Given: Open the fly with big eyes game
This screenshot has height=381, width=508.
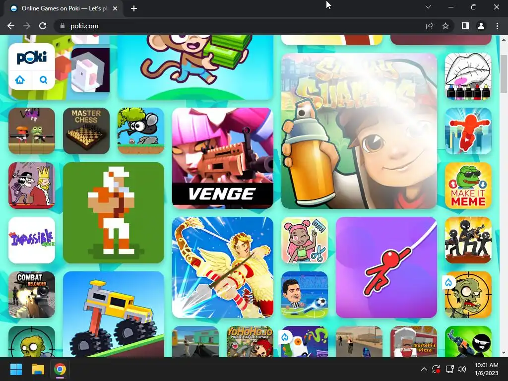Looking at the screenshot, I should point(141,131).
